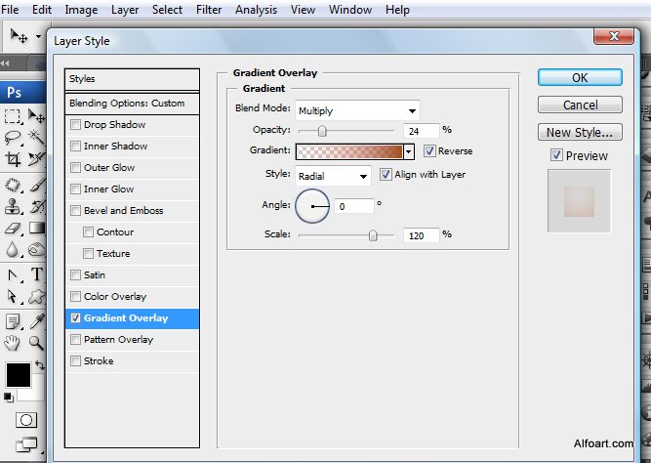Click the Zoom magnifier tool
The height and width of the screenshot is (463, 651).
click(37, 343)
